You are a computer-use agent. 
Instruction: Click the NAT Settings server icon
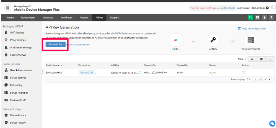[x=6, y=33]
